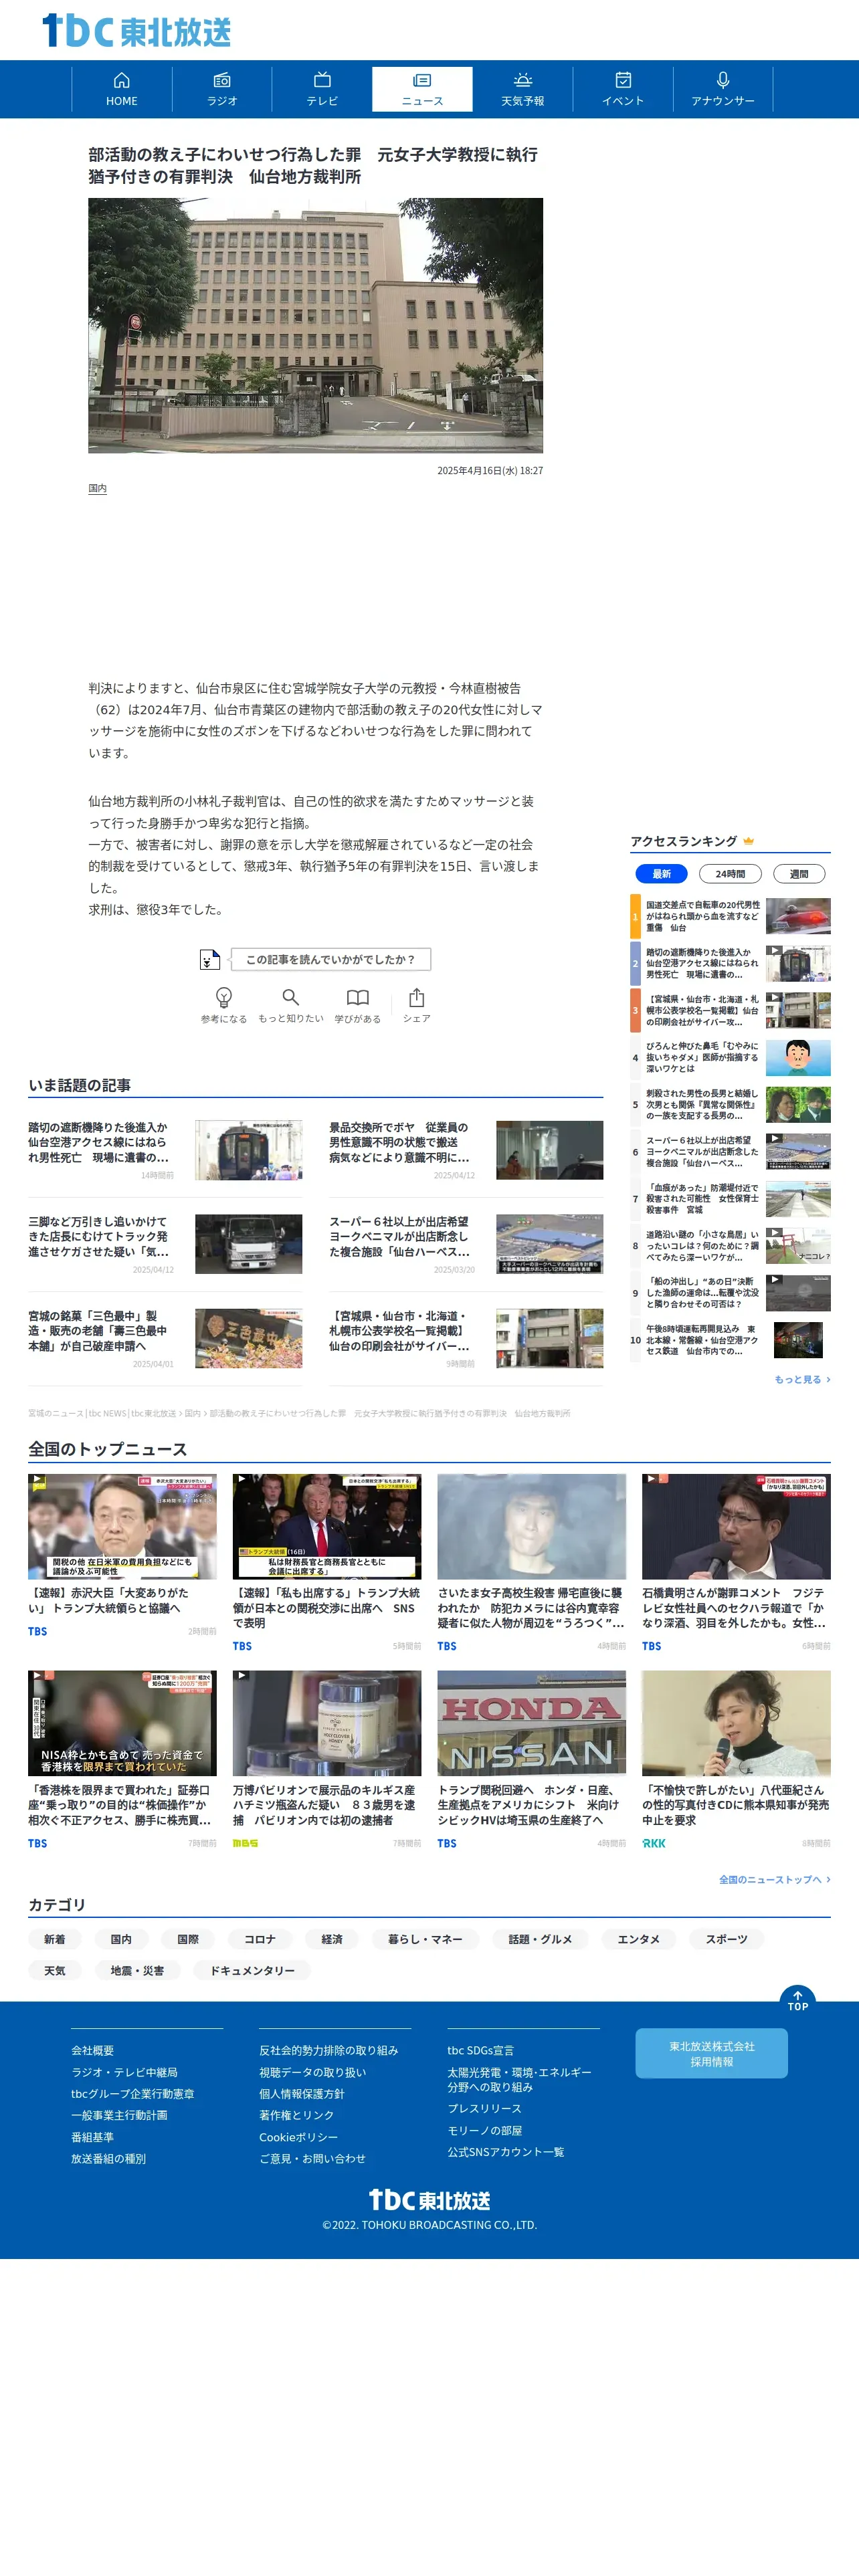Open the HONDA NISSAN news thumbnail
Screen dimensions: 859x2576
532,1724
